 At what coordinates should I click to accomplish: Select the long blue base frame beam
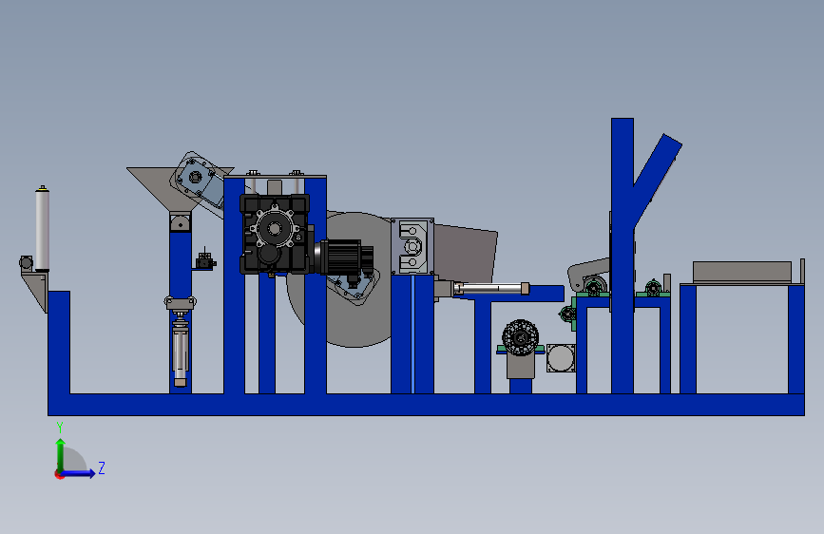click(x=426, y=405)
